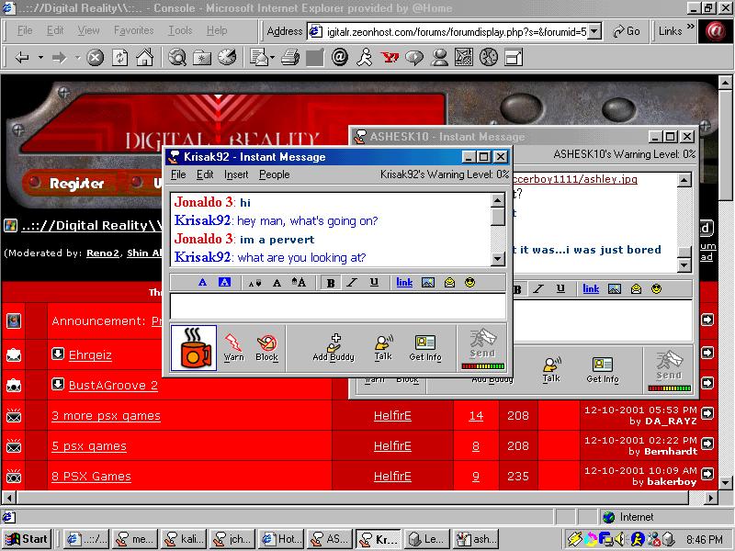Insert hyperlink in Krisak92 message window
Screen dimensions: 735x551
(404, 283)
